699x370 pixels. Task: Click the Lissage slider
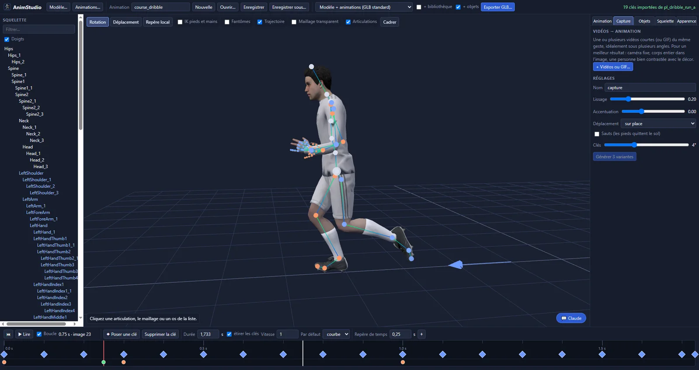coord(647,99)
